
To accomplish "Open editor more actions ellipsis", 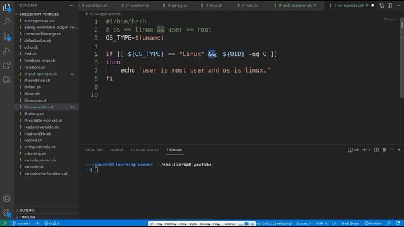I will (398, 6).
